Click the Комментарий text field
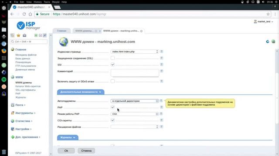The height and width of the screenshot is (156, 279). pos(135,73)
